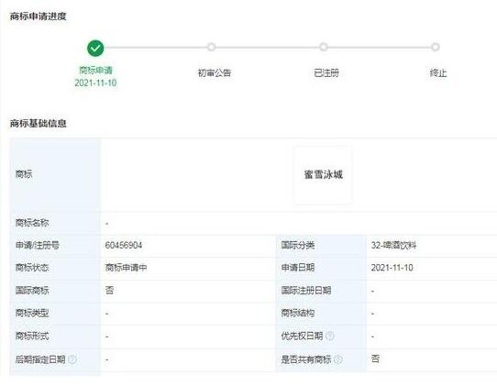Click the 申请日期 field label
The height and width of the screenshot is (386, 497).
(298, 268)
